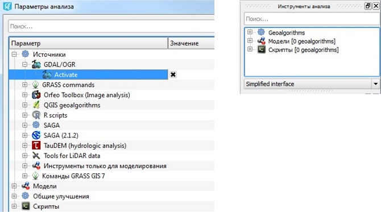Expand the Команды GRASS GIS 7 node
381x212 pixels.
click(25, 176)
